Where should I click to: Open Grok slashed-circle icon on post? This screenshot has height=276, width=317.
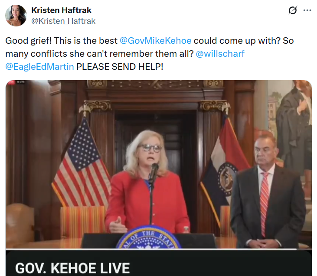tap(292, 10)
